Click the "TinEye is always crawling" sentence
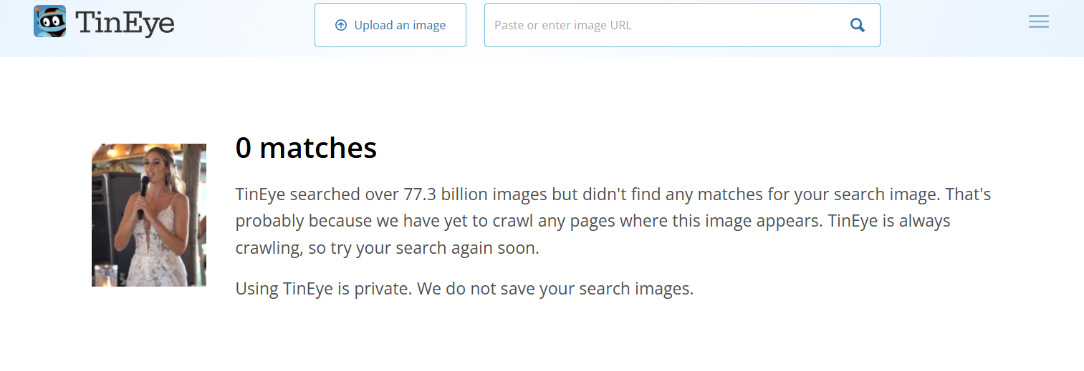Viewport: 1084px width, 371px height. tap(888, 222)
